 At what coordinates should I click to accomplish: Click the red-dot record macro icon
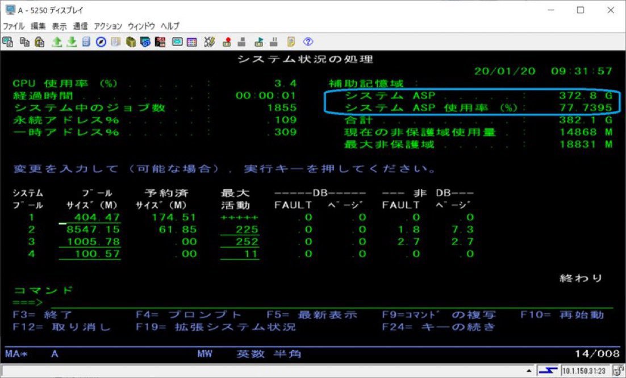(x=227, y=41)
